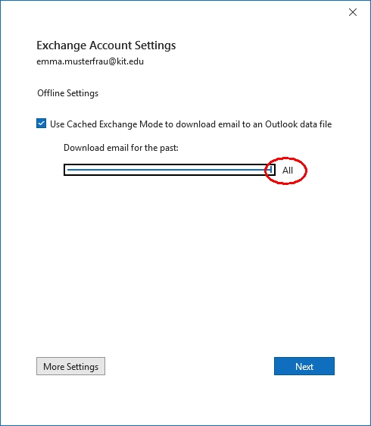Click the middle of the email download slider track
The width and height of the screenshot is (371, 426).
pos(170,170)
